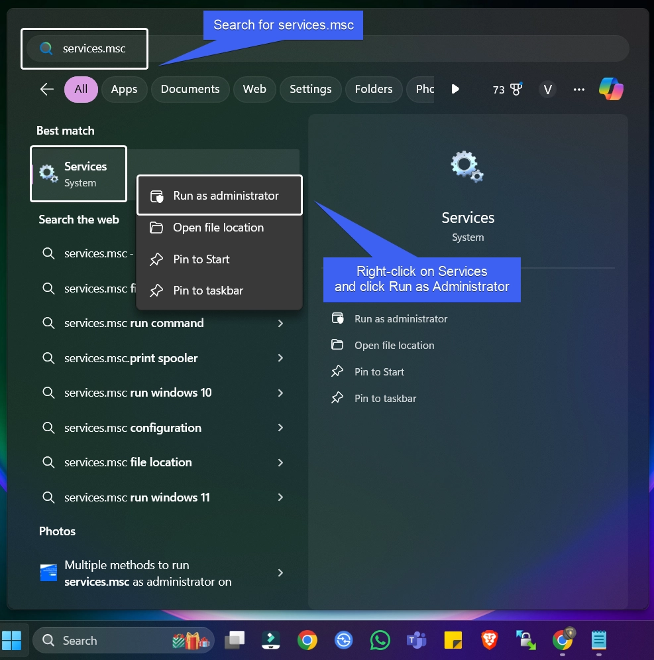654x660 pixels.
Task: Open the 73 rewards points trophy icon
Action: coord(508,89)
